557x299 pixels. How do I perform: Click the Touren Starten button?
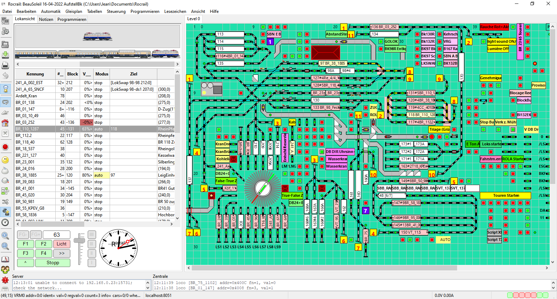click(505, 195)
